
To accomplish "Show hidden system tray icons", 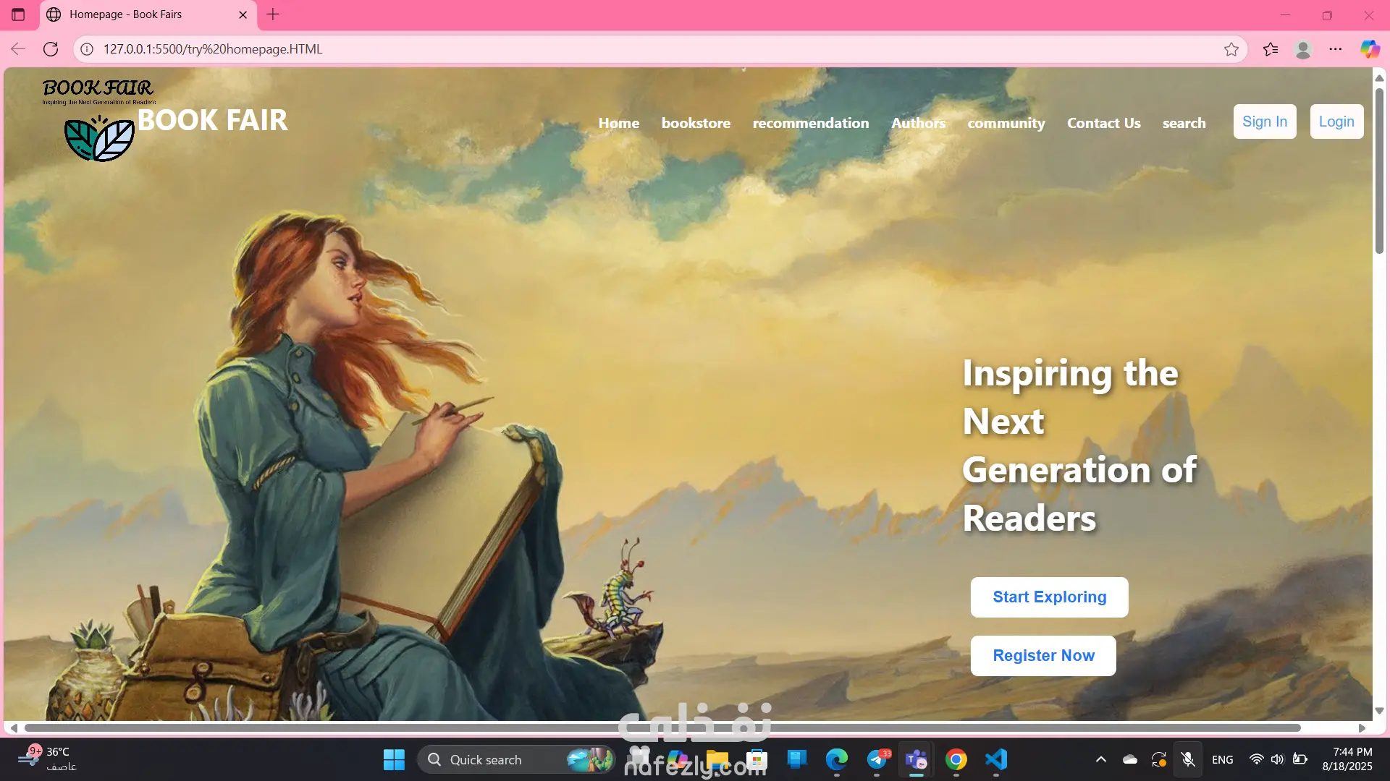I will pyautogui.click(x=1100, y=759).
